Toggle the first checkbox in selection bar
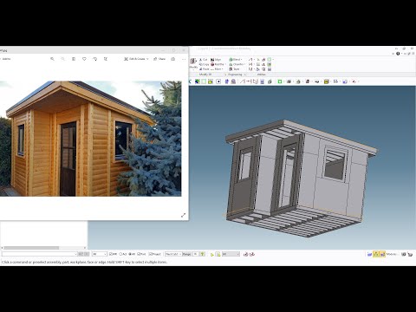The height and width of the screenshot is (312, 416). pos(111,254)
